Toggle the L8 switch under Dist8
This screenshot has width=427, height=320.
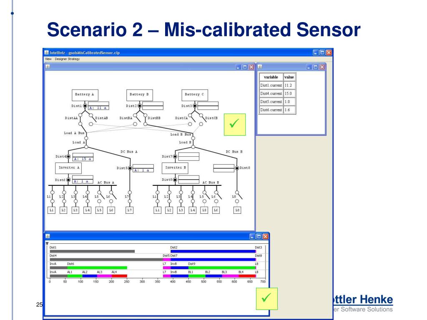238,197
